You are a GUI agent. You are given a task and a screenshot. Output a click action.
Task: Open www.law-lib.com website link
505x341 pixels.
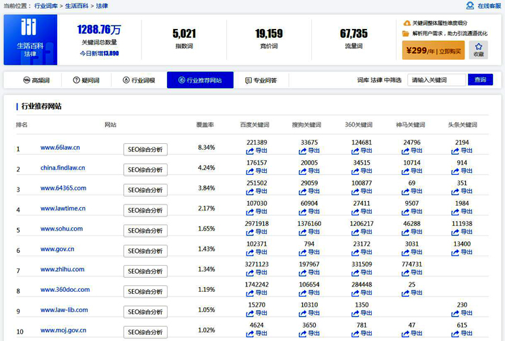(63, 310)
